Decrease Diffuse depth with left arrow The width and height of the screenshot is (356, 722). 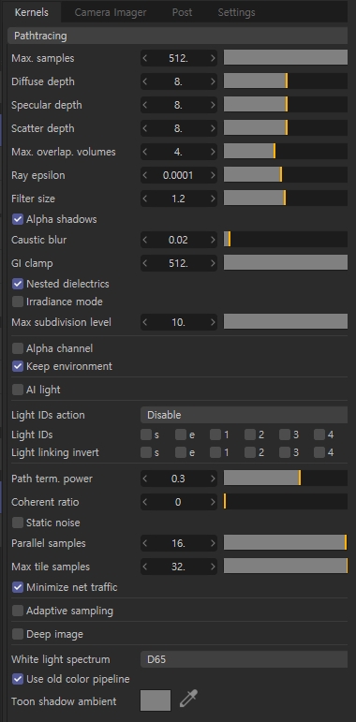(x=145, y=81)
